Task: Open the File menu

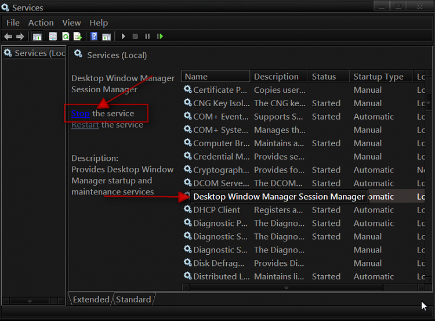Action: click(x=13, y=23)
